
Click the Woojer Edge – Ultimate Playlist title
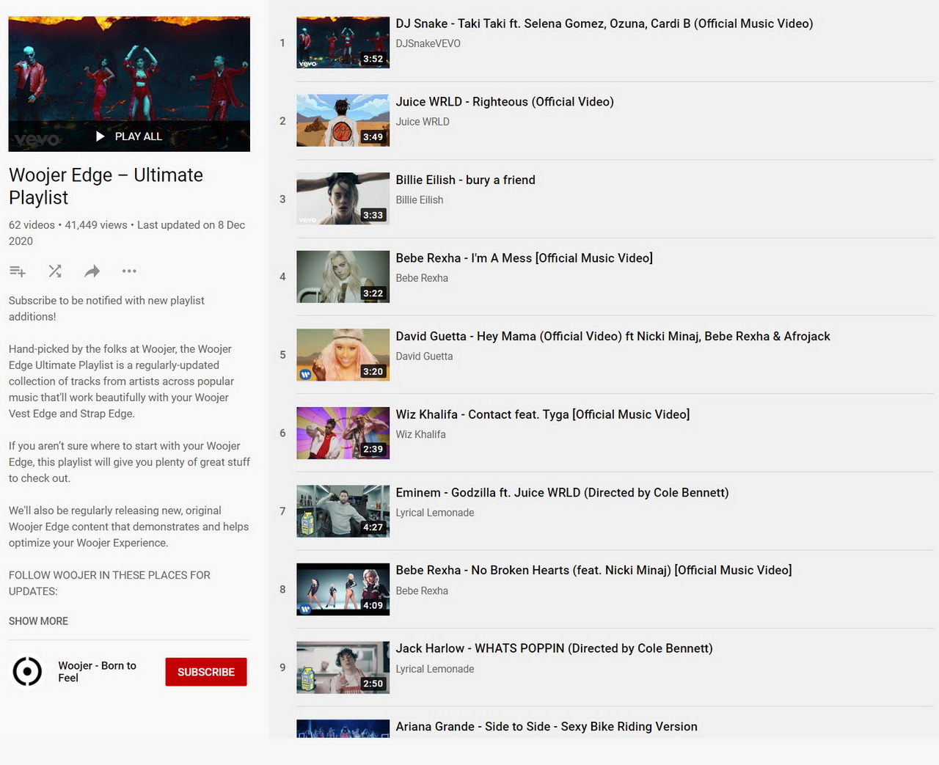[106, 186]
